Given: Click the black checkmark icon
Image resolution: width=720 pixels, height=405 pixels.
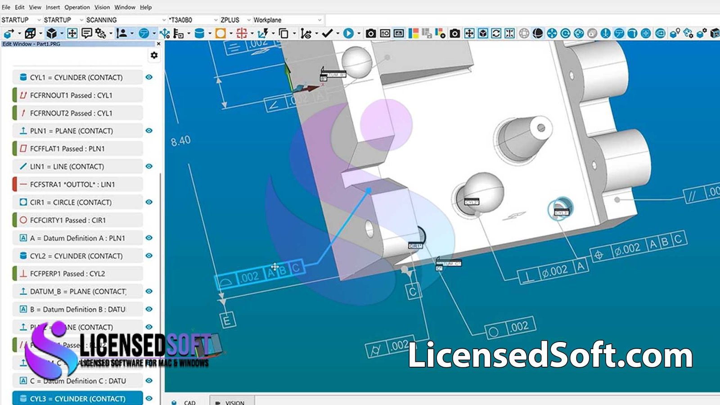Looking at the screenshot, I should tap(327, 33).
